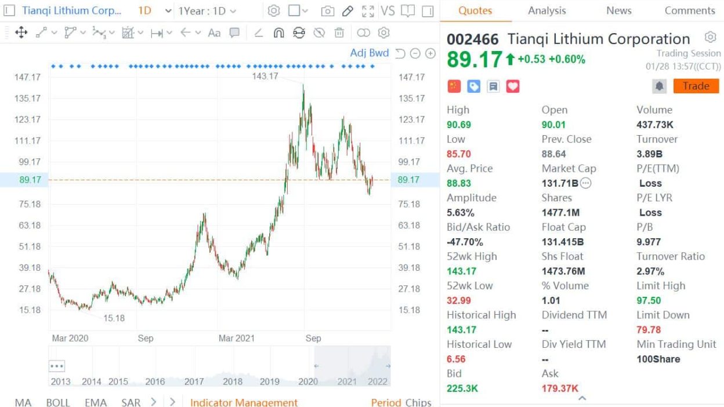The width and height of the screenshot is (724, 407).
Task: Click the Adj Bwd adjustment link
Action: click(x=370, y=53)
